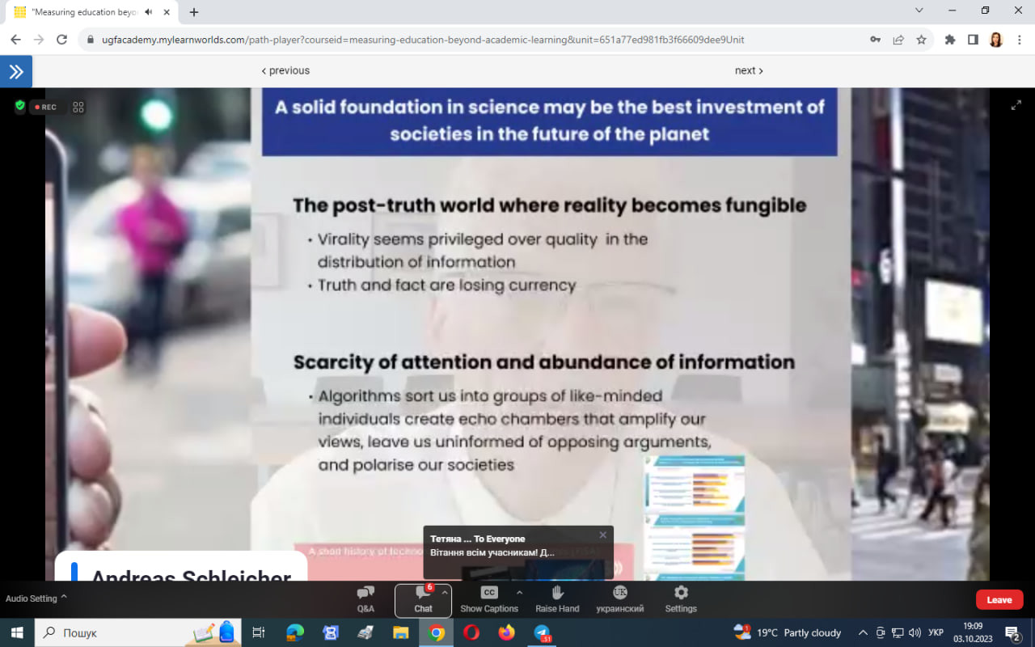The height and width of the screenshot is (647, 1035).
Task: Select the "Measuring education" browser tab
Action: (81, 12)
